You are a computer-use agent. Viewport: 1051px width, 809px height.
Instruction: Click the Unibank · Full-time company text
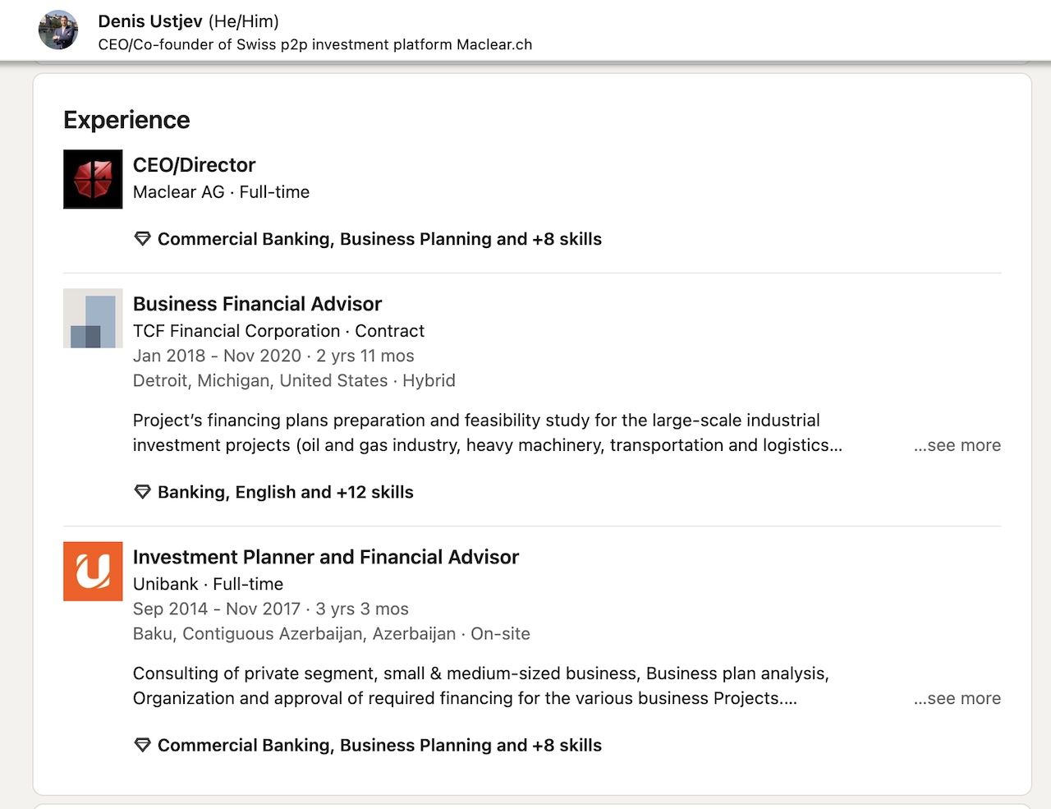[208, 584]
